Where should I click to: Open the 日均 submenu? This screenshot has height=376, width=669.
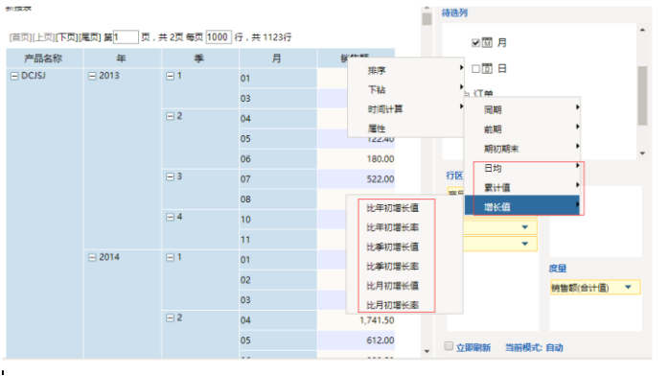(522, 168)
